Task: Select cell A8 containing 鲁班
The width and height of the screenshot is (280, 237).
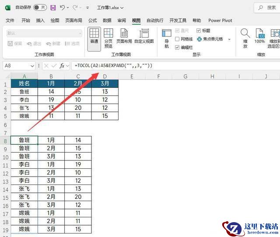Action: coord(24,140)
